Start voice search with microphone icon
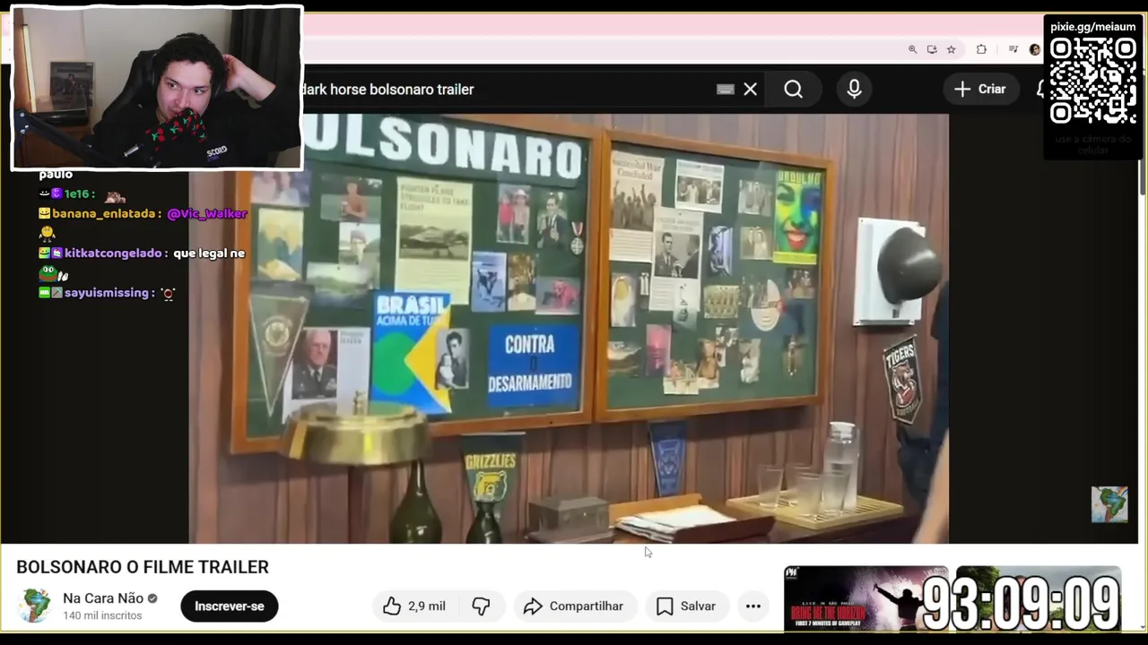 (854, 89)
